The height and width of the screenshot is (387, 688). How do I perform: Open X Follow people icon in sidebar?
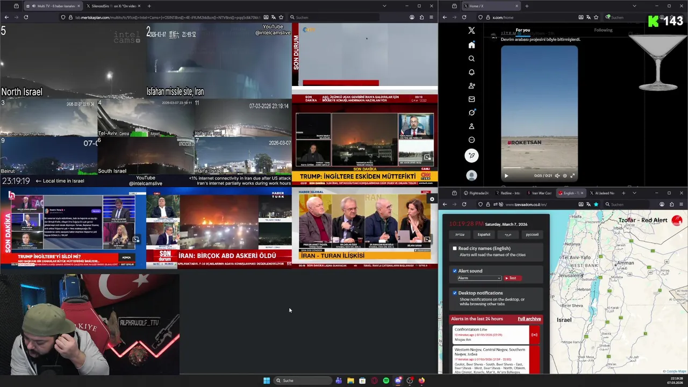[471, 85]
